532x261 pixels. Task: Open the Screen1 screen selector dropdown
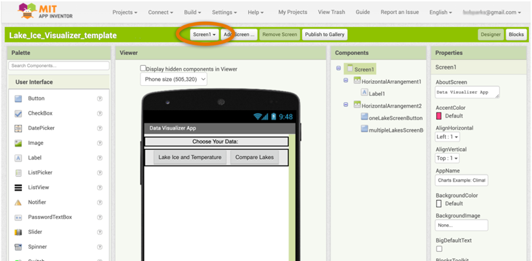tap(204, 34)
